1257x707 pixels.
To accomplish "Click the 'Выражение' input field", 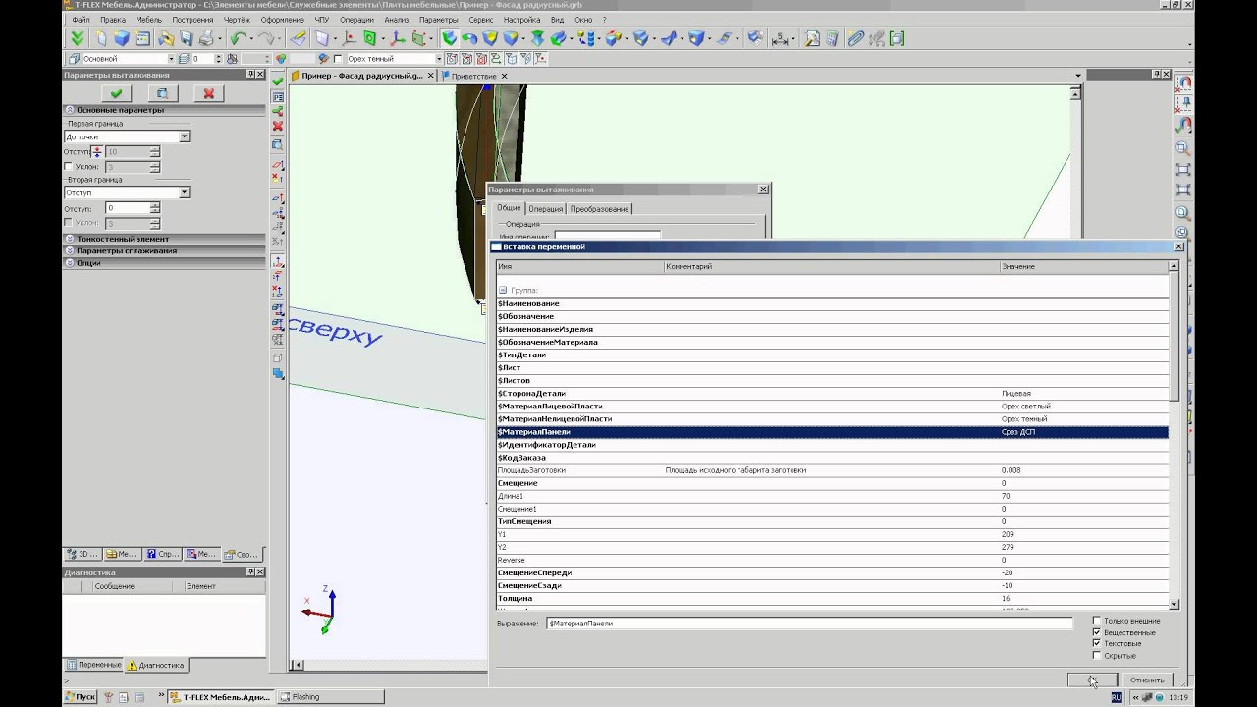I will click(x=808, y=624).
